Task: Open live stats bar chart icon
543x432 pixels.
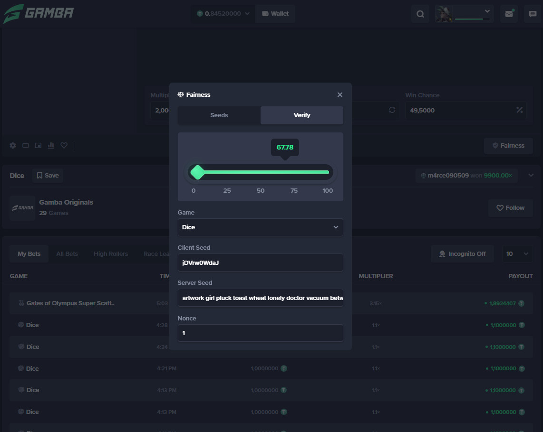Action: pyautogui.click(x=51, y=146)
